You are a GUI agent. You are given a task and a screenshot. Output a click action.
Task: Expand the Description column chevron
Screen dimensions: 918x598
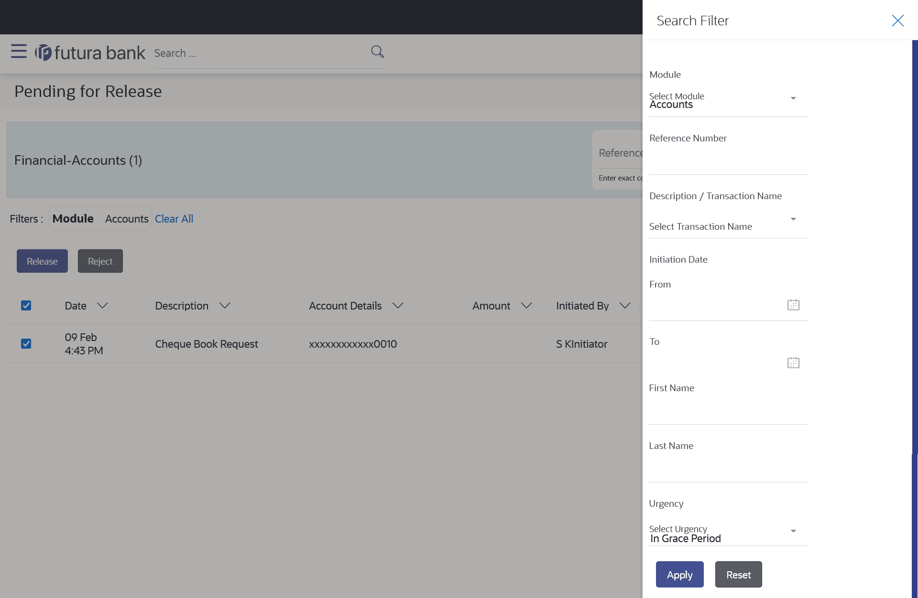pyautogui.click(x=225, y=306)
